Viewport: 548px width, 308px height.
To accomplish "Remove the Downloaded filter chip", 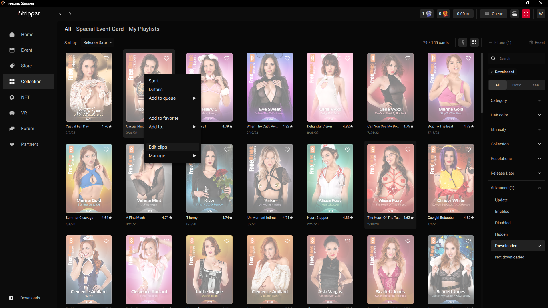I will (x=492, y=72).
